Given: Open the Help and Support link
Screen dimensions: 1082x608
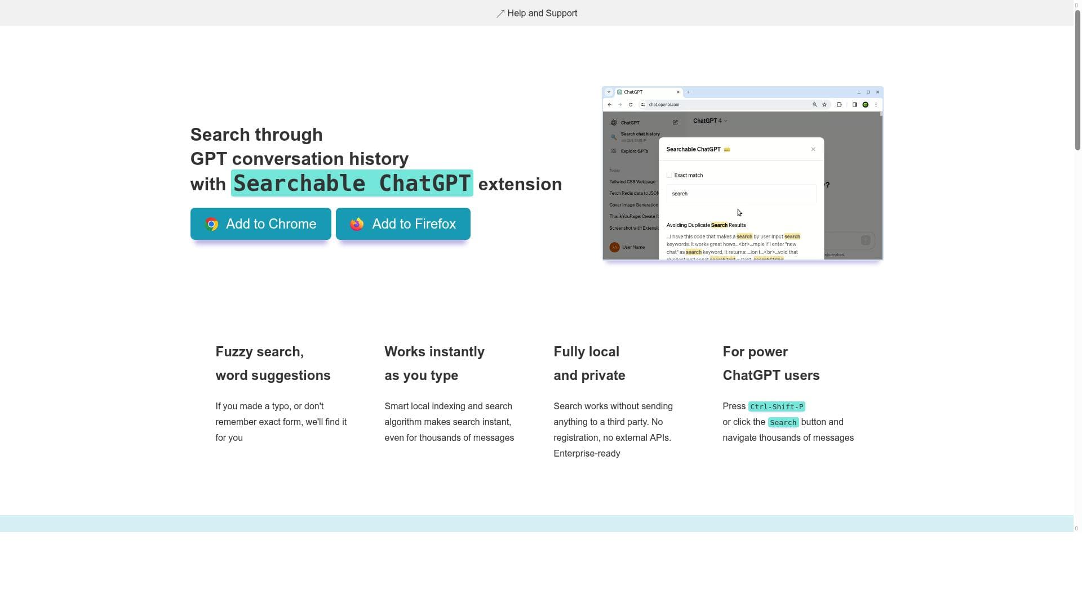Looking at the screenshot, I should (x=536, y=13).
